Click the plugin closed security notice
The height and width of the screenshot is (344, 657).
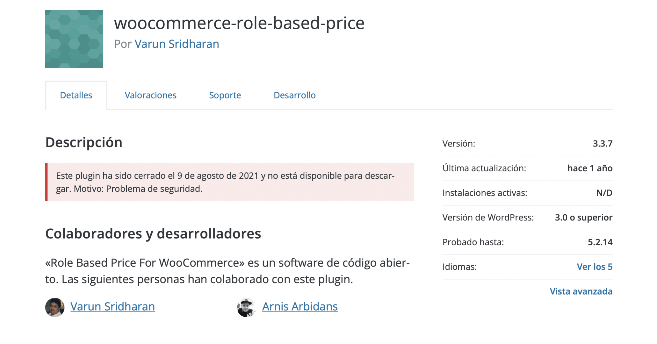click(x=230, y=182)
